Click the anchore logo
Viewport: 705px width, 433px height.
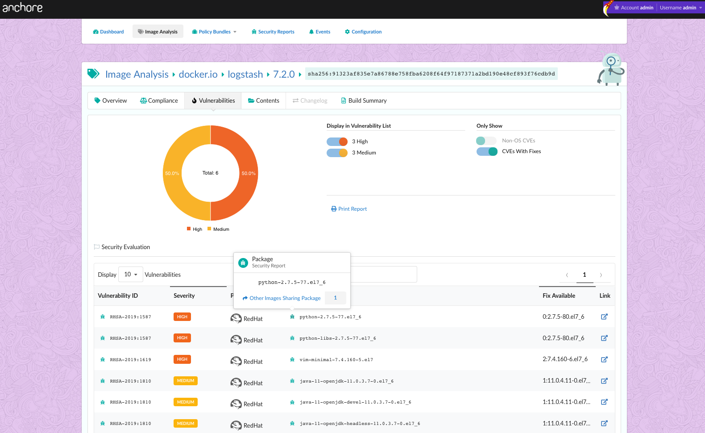tap(22, 8)
